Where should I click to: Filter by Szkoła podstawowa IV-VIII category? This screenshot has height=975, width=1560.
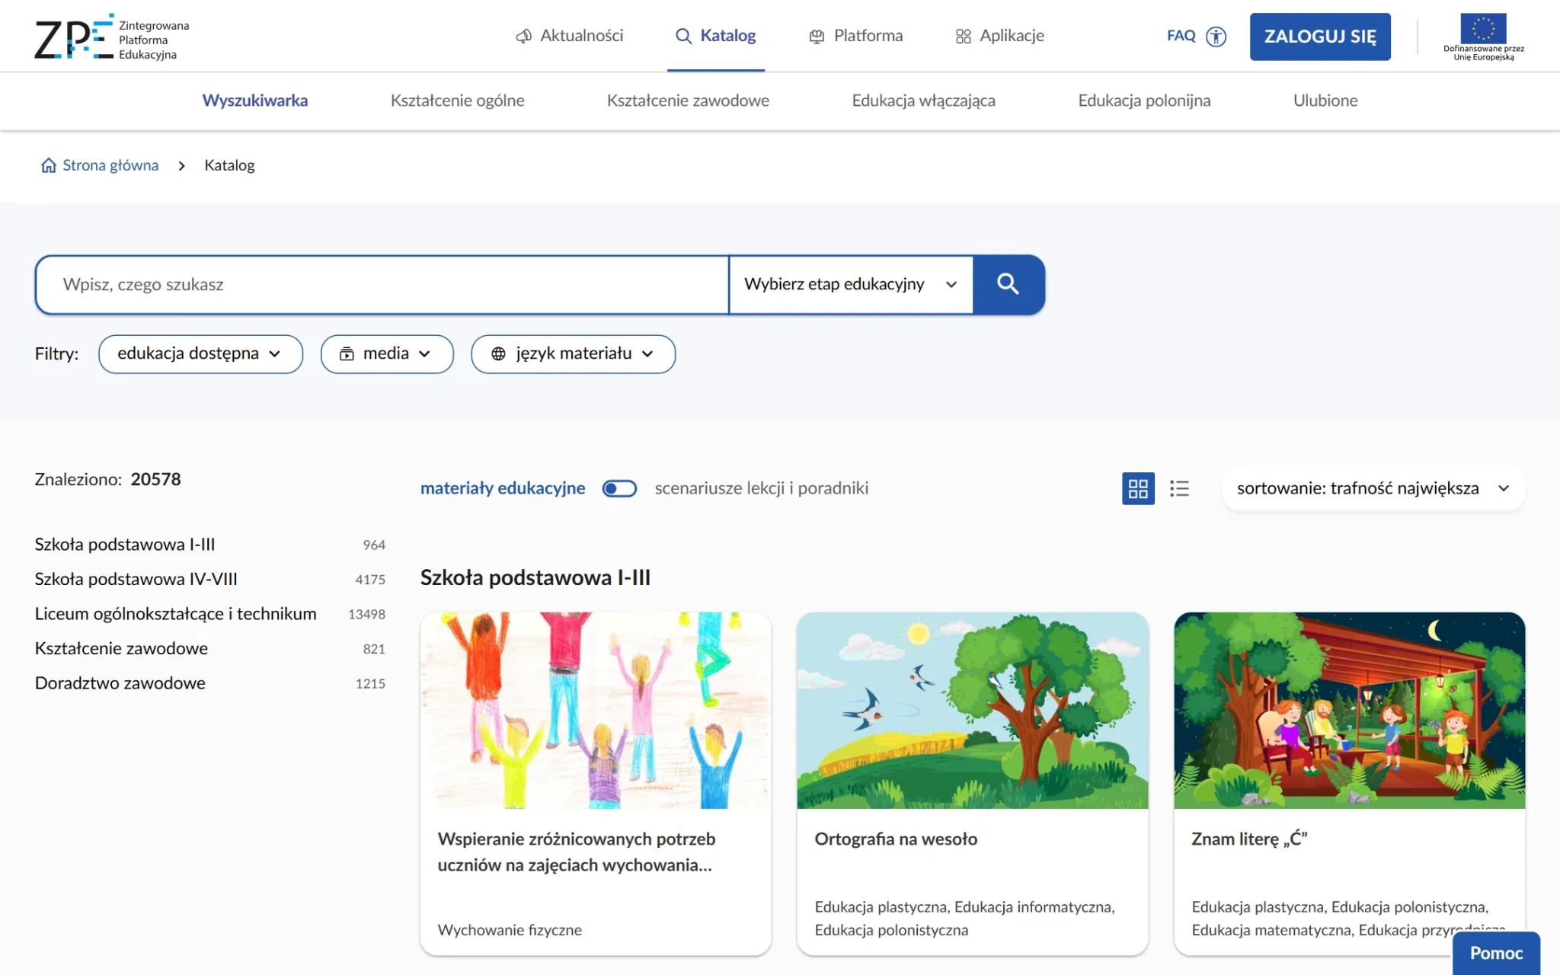click(x=209, y=579)
